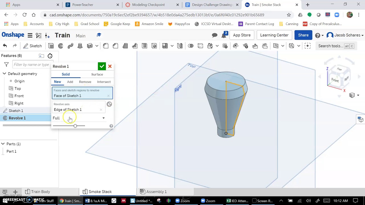The height and width of the screenshot is (205, 365).
Task: Start a new Sketch
Action: [33, 46]
